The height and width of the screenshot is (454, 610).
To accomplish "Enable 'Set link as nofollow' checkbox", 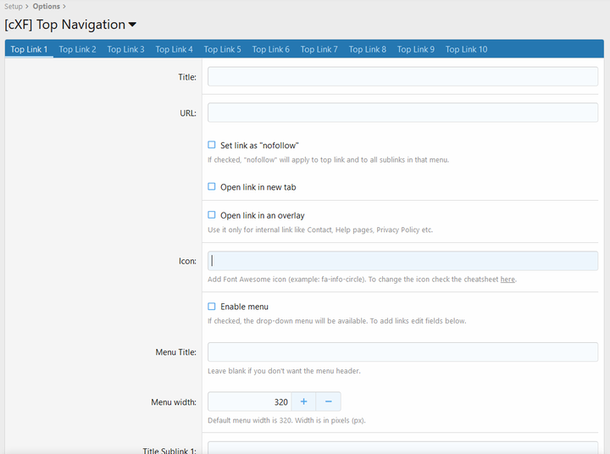I will coord(212,145).
